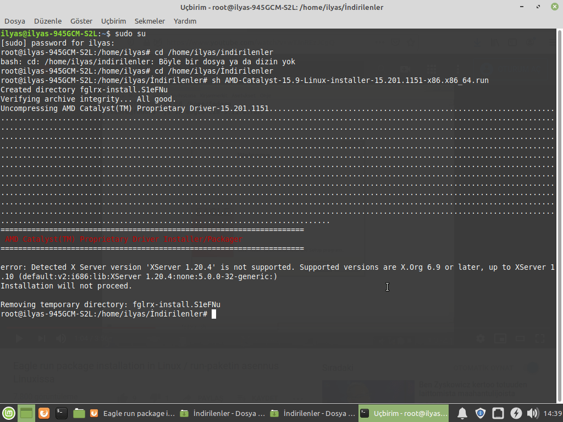Click the faint YouTube settings gear behind terminal
This screenshot has height=422, width=563.
[481, 338]
